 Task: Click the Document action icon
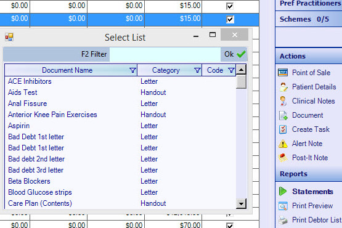pos(283,115)
